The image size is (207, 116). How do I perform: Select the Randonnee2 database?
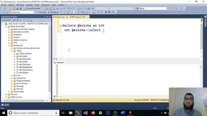coord(18,92)
